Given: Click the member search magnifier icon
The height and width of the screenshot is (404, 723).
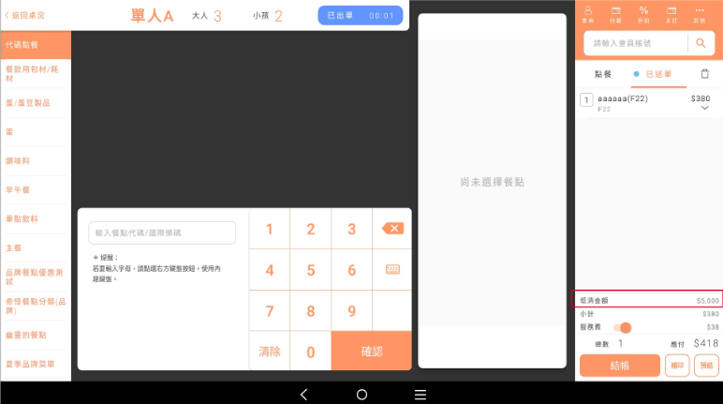Looking at the screenshot, I should [700, 43].
